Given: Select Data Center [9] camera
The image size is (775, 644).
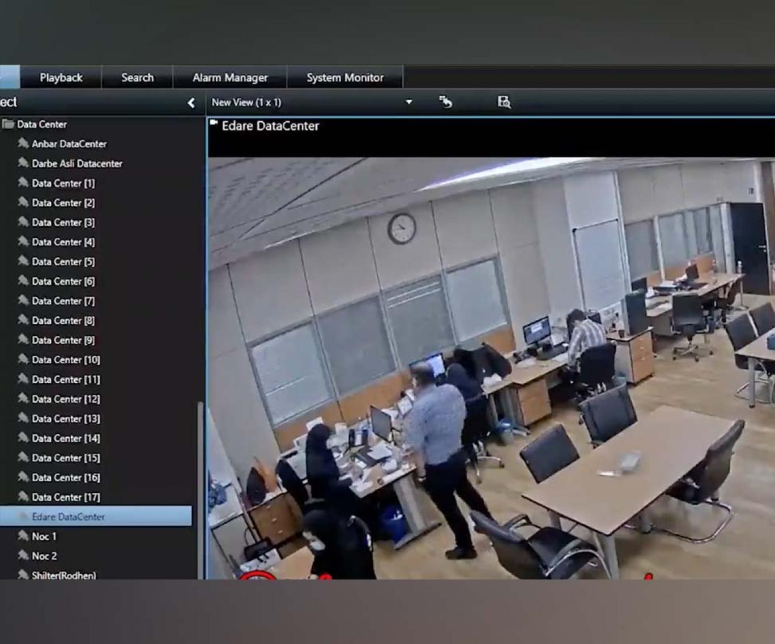Looking at the screenshot, I should coord(63,340).
